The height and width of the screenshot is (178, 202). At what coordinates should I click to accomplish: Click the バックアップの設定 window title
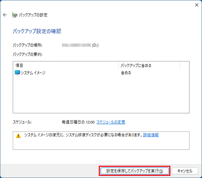pos(33,15)
